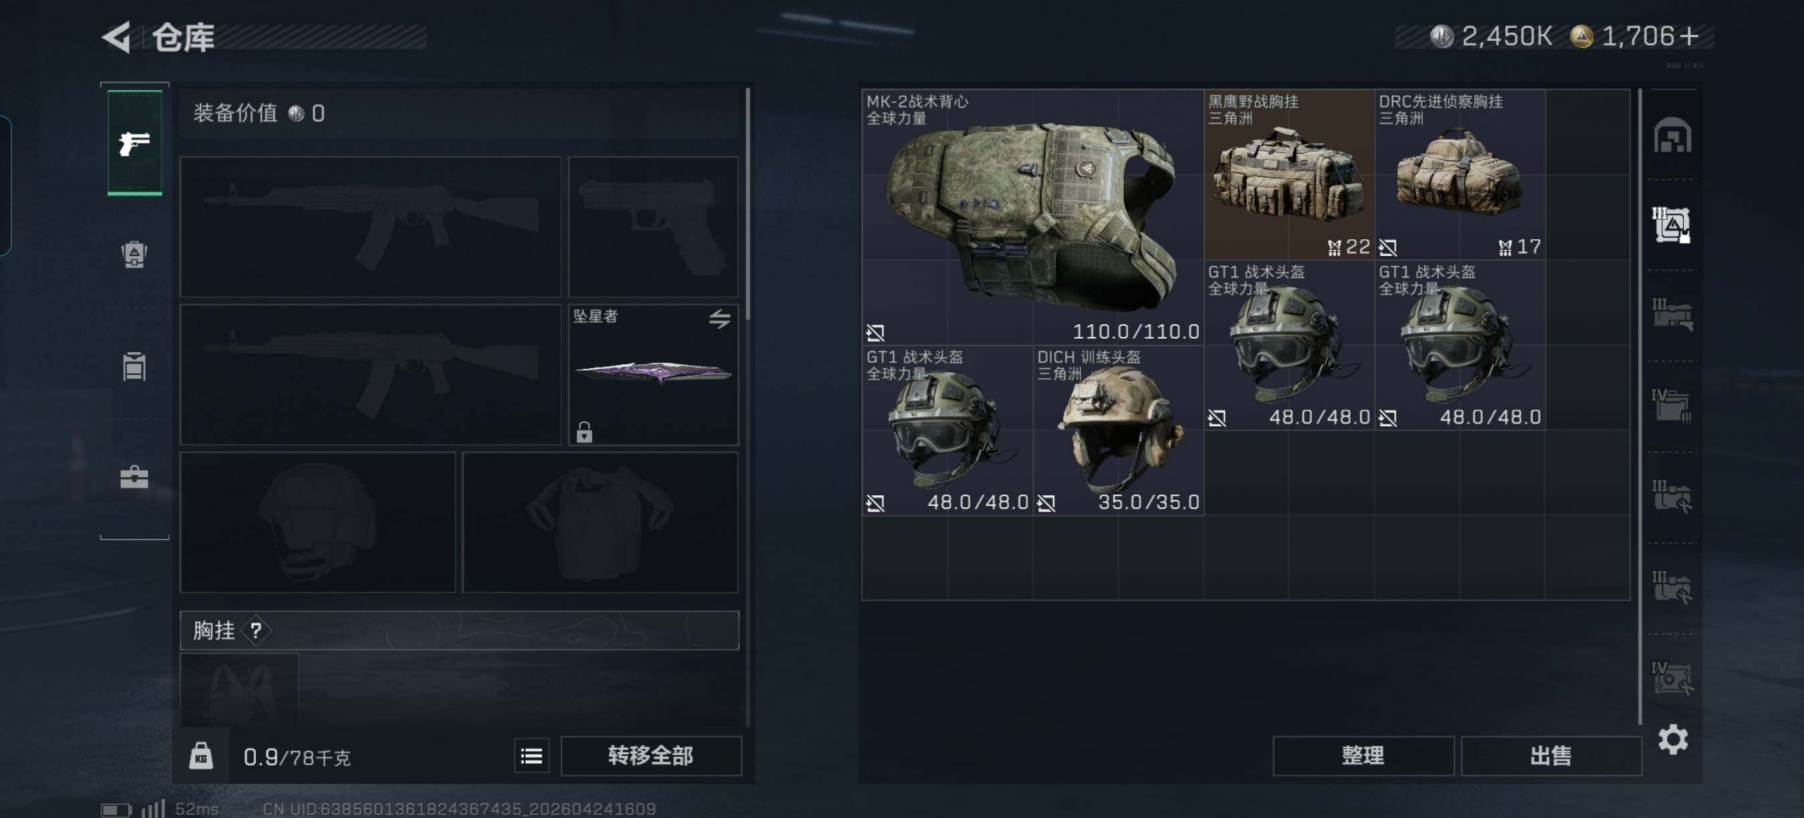Open the safe box briefcase tab in sidebar
Image resolution: width=1804 pixels, height=818 pixels.
134,478
